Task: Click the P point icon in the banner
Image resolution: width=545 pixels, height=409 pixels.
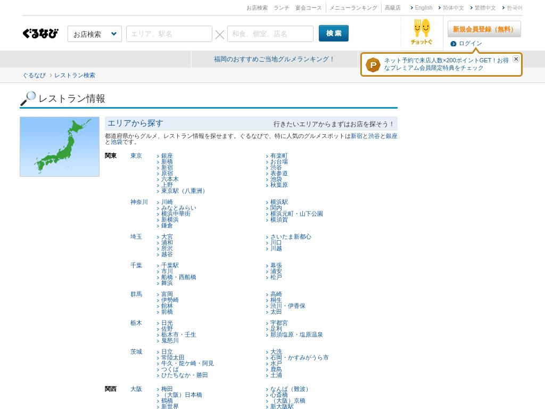Action: tap(373, 64)
